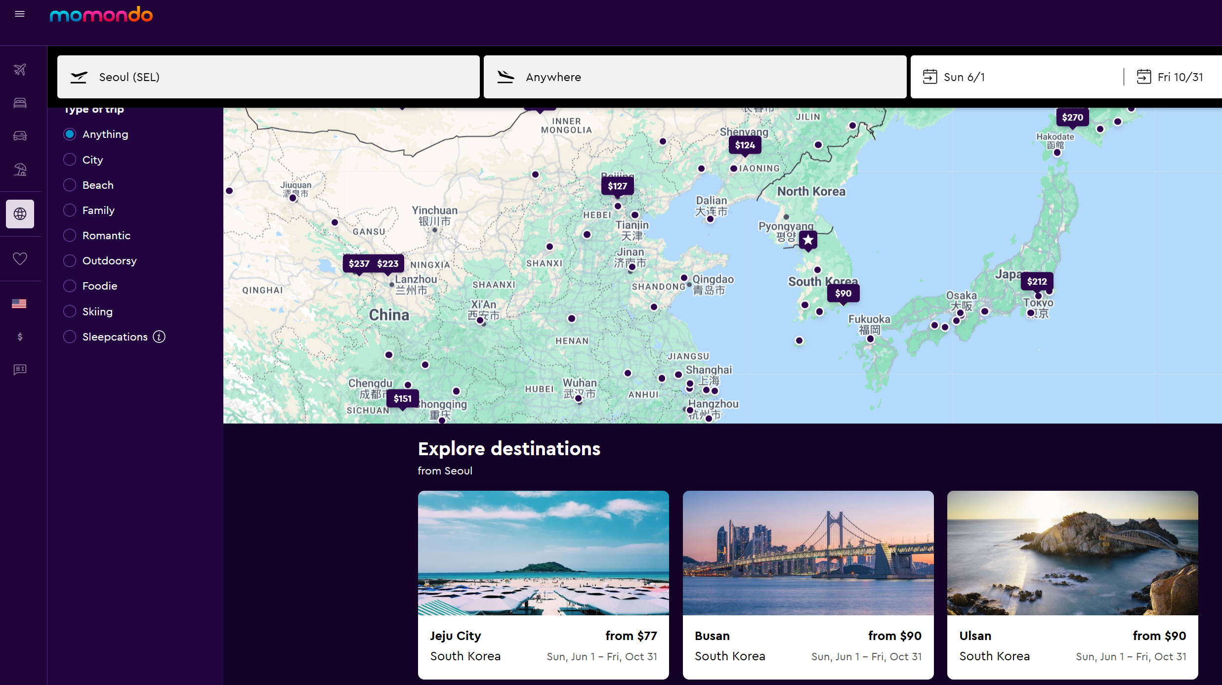Click the Flights airplane sidebar icon

coord(20,69)
